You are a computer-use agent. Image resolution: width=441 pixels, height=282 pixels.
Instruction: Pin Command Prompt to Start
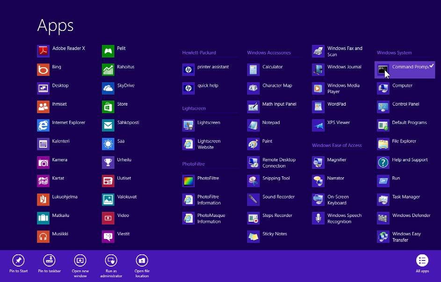click(19, 263)
